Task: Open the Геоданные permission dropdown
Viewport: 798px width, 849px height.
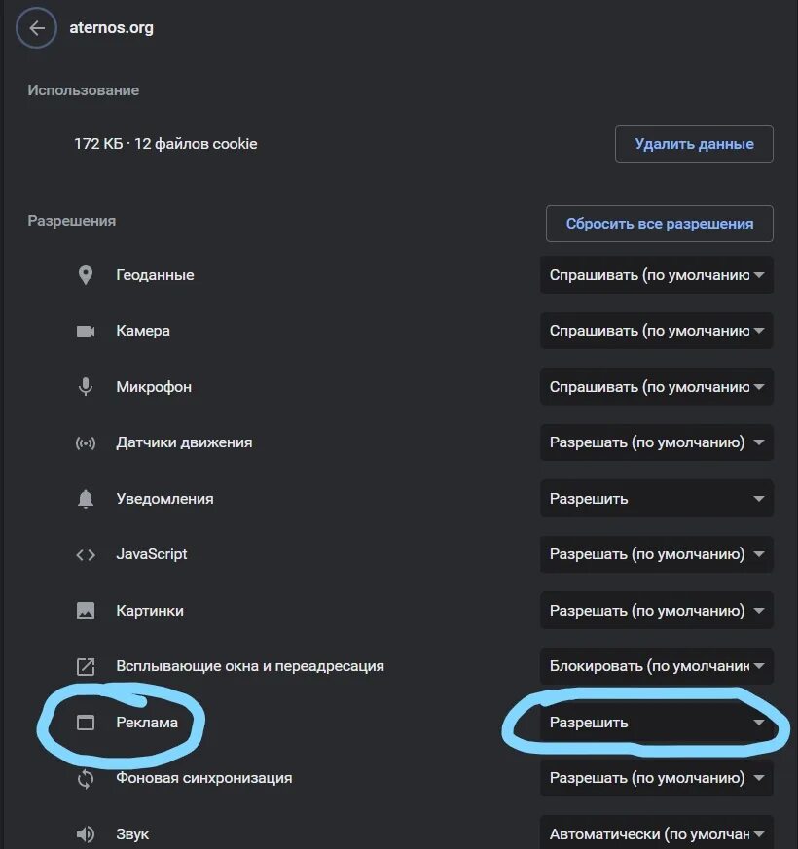Action: (x=657, y=275)
